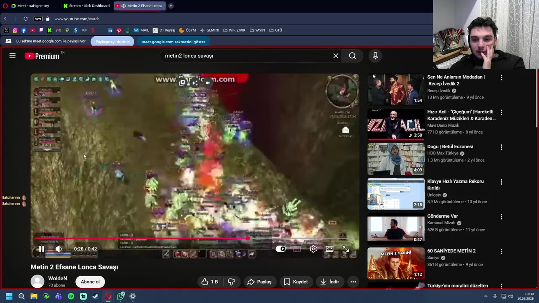539x303 pixels.
Task: Expand the GTÜ bookmark folder
Action: tap(276, 30)
